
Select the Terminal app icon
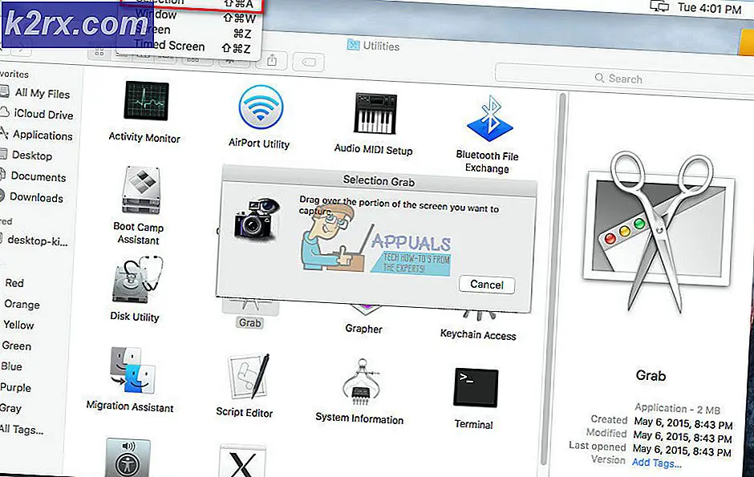tap(476, 388)
